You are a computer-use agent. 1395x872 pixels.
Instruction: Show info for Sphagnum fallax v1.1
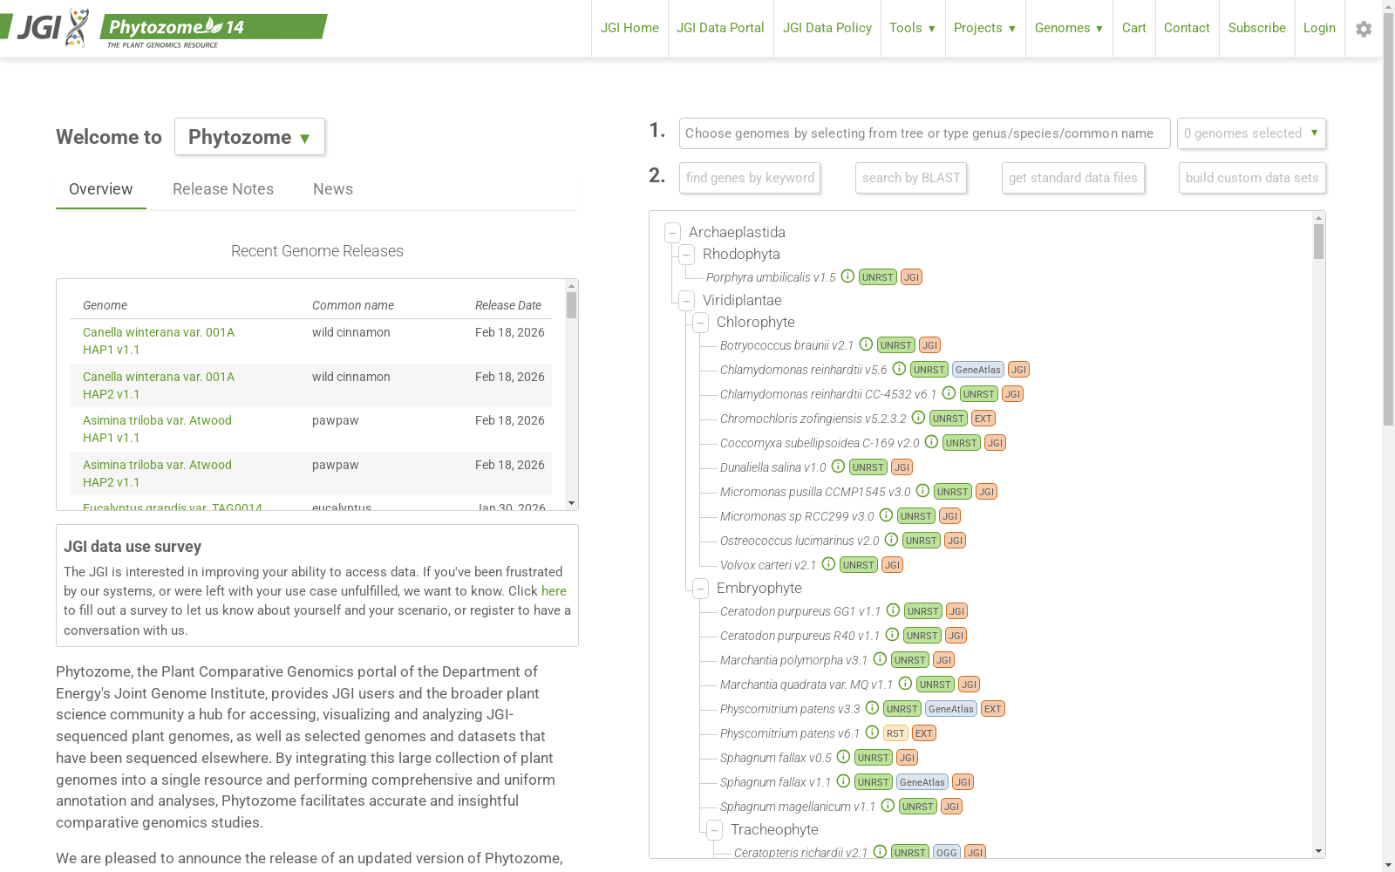coord(843,781)
